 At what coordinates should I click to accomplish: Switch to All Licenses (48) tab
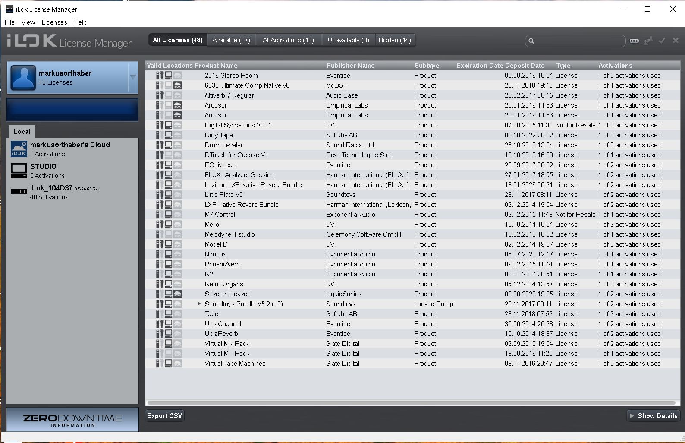[x=178, y=40]
